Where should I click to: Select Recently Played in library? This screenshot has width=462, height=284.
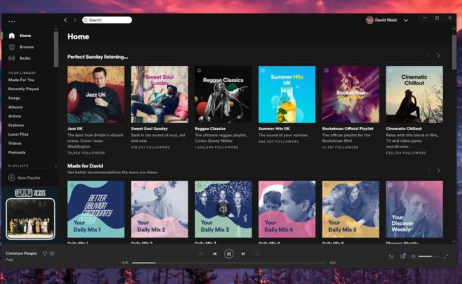(x=23, y=89)
